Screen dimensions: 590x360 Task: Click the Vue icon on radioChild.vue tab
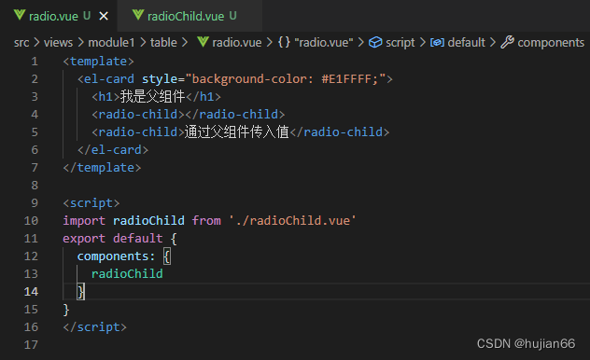click(x=138, y=16)
